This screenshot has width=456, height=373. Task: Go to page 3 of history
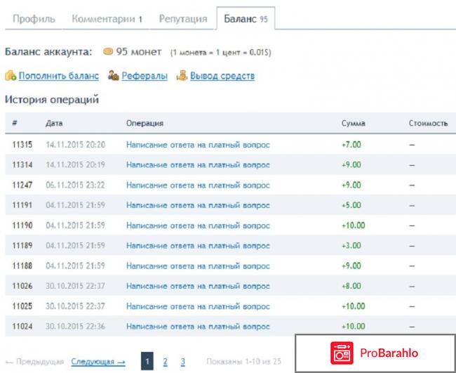(x=182, y=362)
